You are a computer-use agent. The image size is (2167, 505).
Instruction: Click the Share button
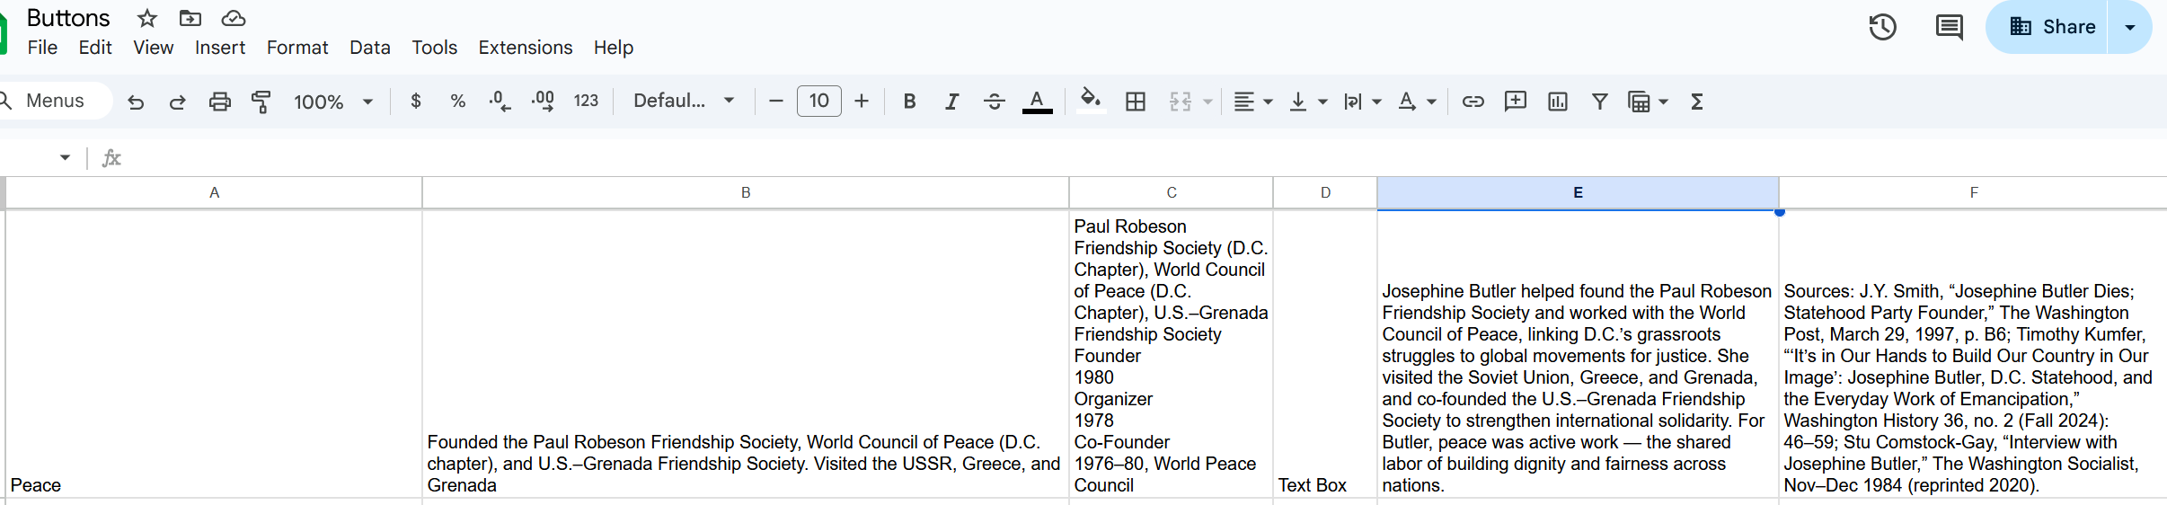pos(2051,27)
